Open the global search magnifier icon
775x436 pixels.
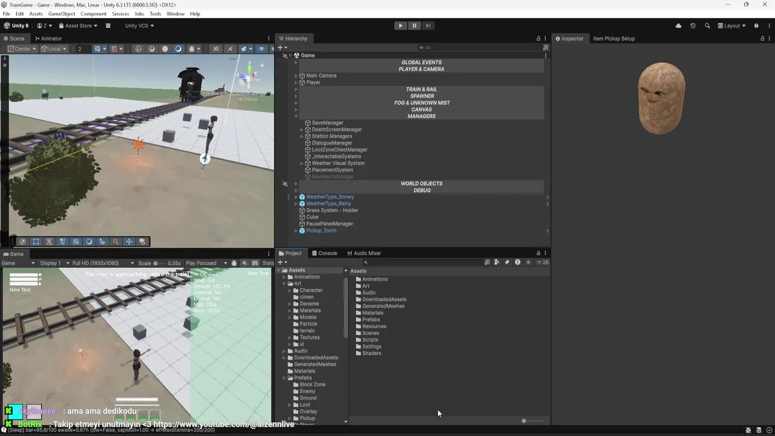[707, 25]
